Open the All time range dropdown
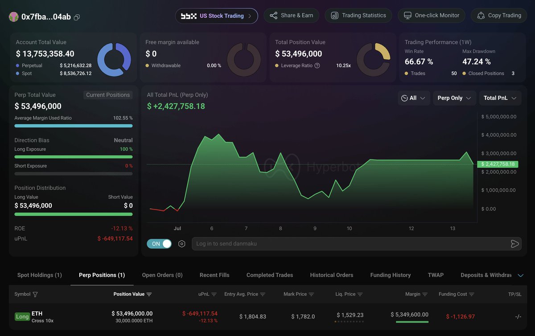Screen dimensions: 535x336 tap(414, 98)
